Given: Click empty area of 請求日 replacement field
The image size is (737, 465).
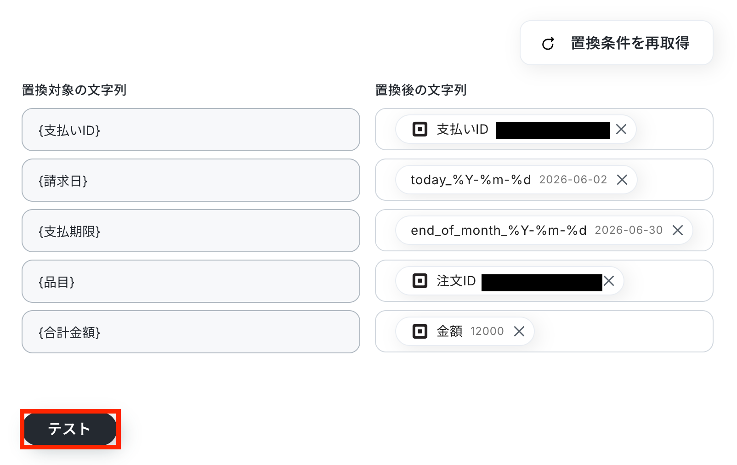Looking at the screenshot, I should pyautogui.click(x=675, y=180).
